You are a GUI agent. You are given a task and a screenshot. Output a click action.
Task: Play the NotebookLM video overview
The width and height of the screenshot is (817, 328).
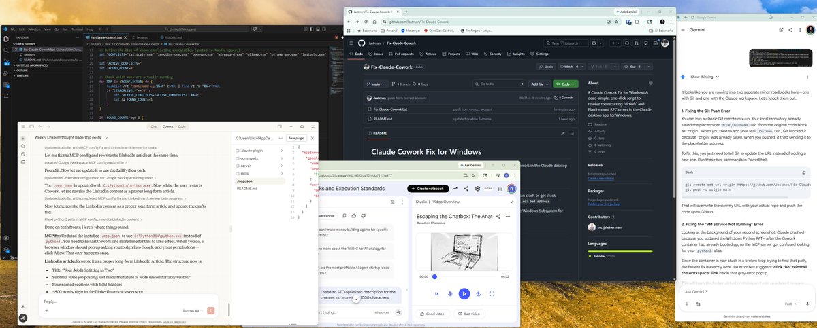click(x=464, y=293)
